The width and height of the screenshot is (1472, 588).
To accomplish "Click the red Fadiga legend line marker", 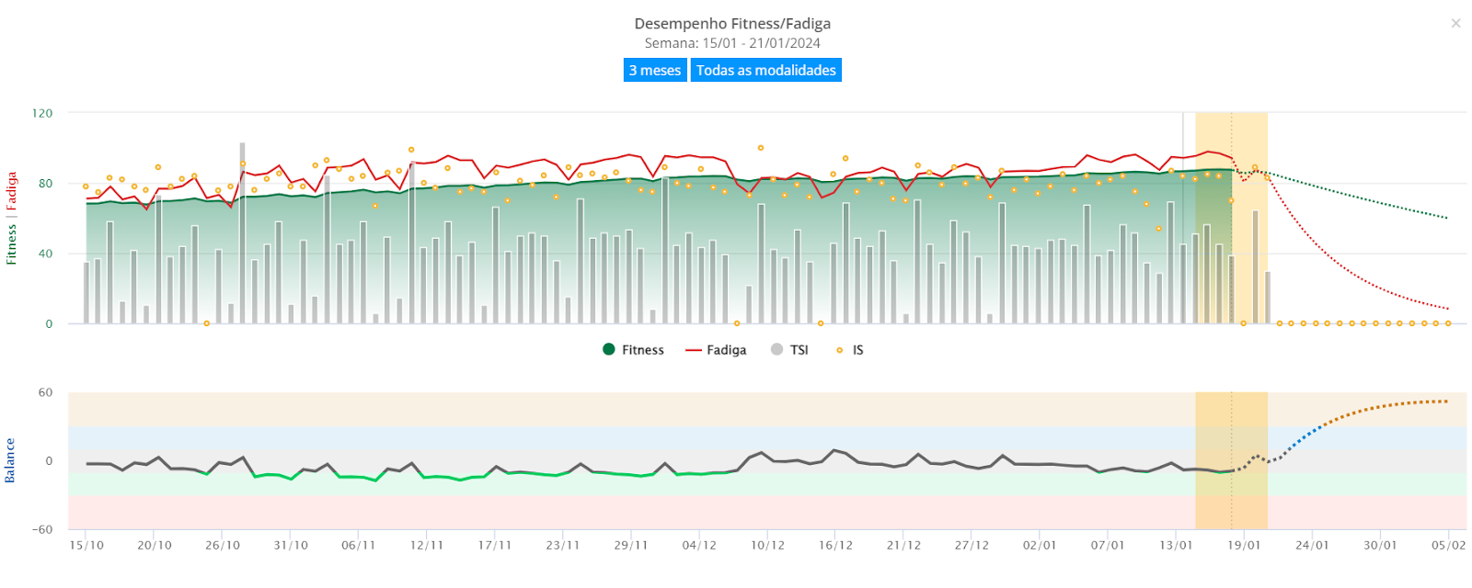I will (694, 350).
